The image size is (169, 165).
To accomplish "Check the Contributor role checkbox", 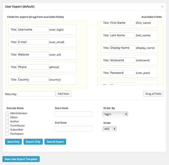I will (x=7, y=126).
